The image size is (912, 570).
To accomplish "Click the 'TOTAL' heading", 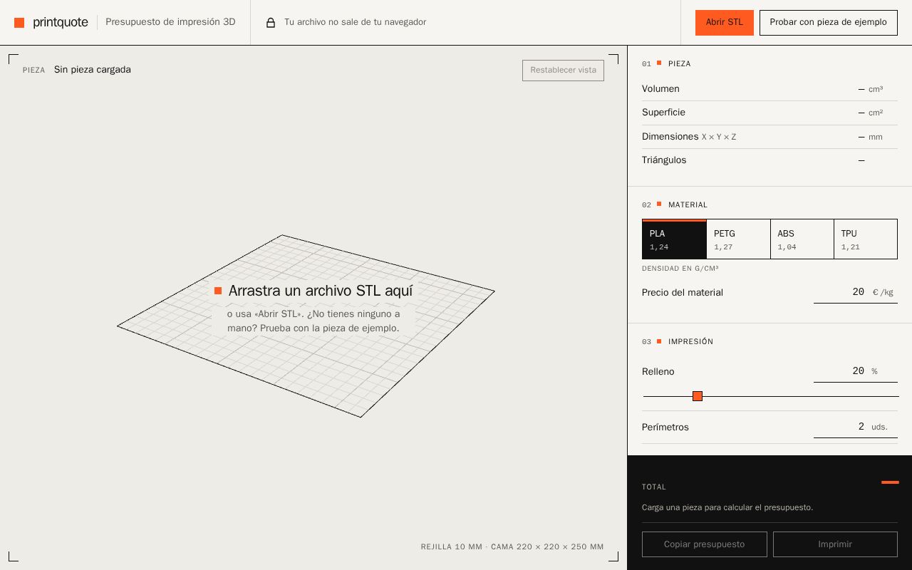I will (654, 487).
